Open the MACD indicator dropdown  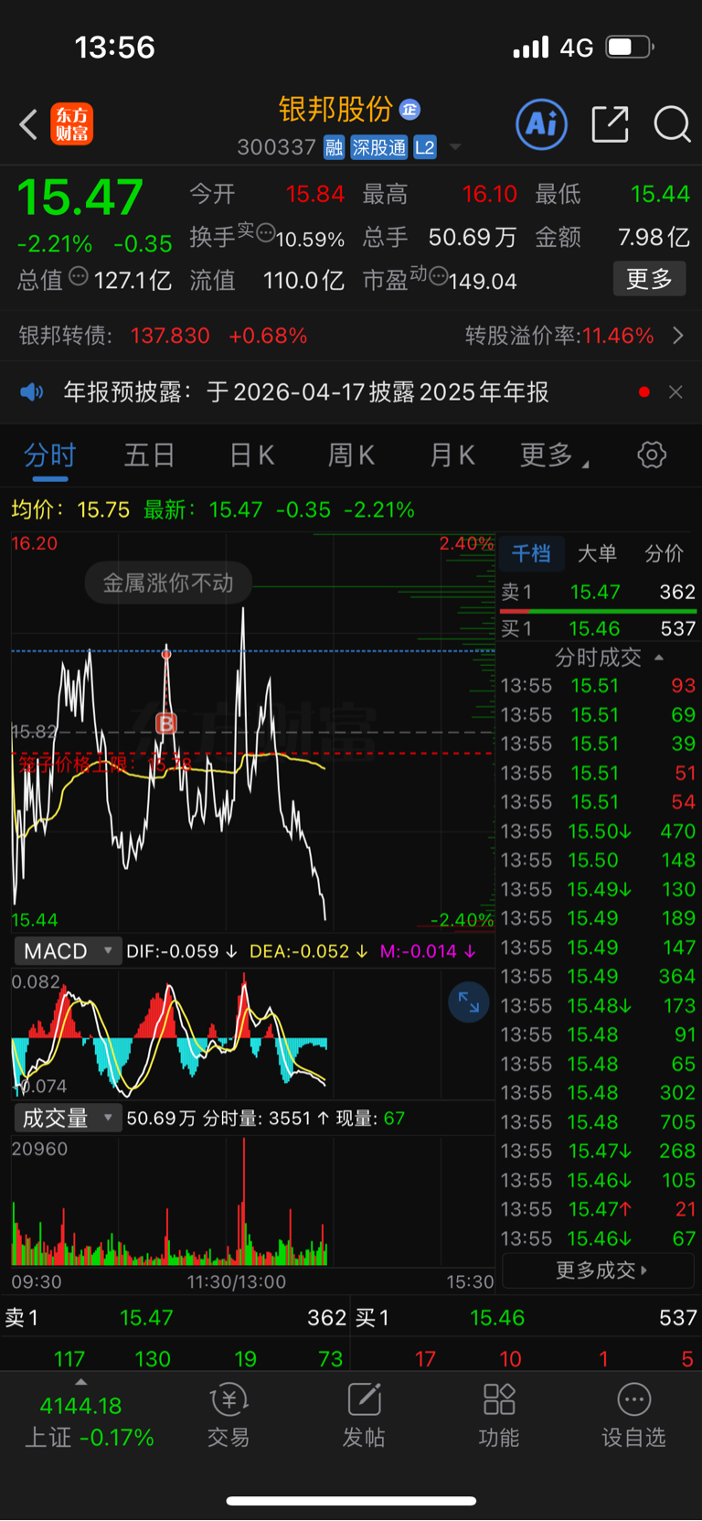click(x=67, y=951)
